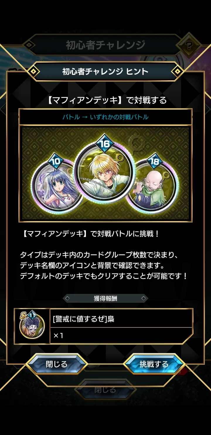Tap the バトル → いずれかの対戦バトル path text
211x435 pixels.
click(x=105, y=117)
